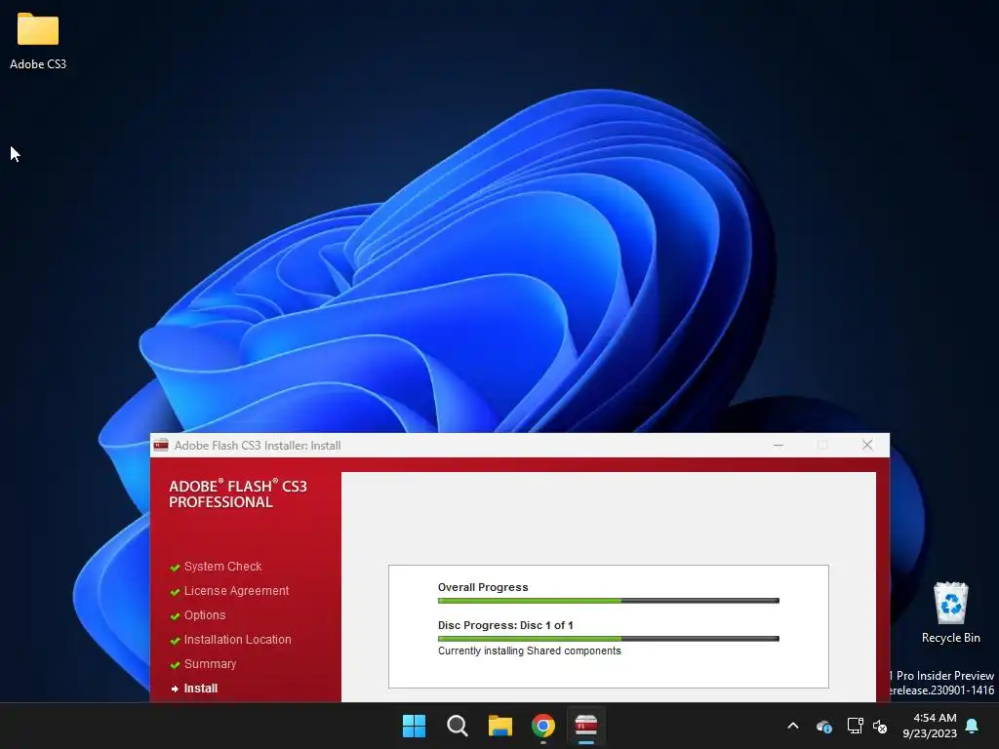Open Google Chrome from taskbar

click(x=543, y=726)
